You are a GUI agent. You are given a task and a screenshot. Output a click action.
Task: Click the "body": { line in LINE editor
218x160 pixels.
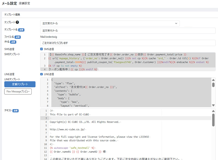click(63, 98)
